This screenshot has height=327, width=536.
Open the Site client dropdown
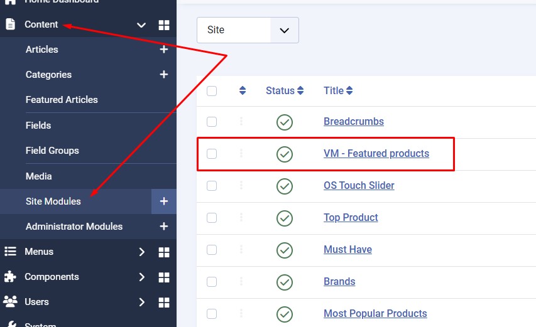tap(248, 30)
